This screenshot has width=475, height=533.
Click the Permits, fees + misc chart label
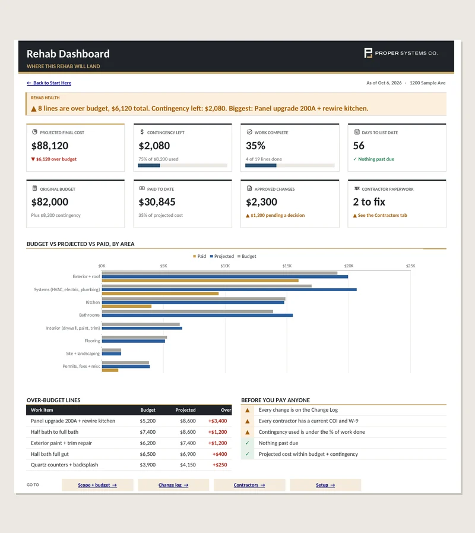81,366
